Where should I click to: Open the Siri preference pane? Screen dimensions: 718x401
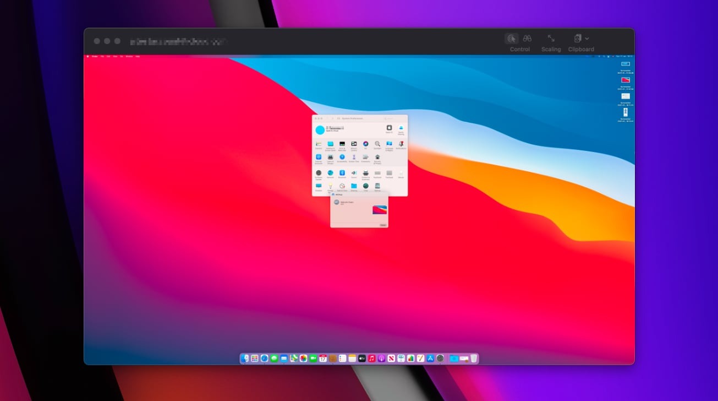pos(366,144)
